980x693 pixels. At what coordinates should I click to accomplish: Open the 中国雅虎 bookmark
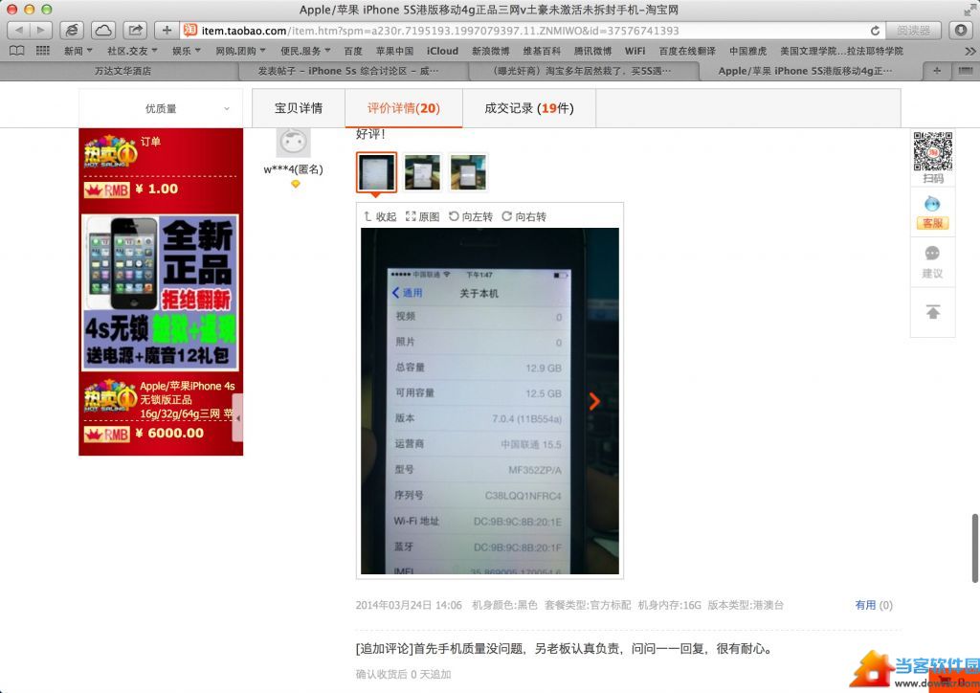point(748,52)
